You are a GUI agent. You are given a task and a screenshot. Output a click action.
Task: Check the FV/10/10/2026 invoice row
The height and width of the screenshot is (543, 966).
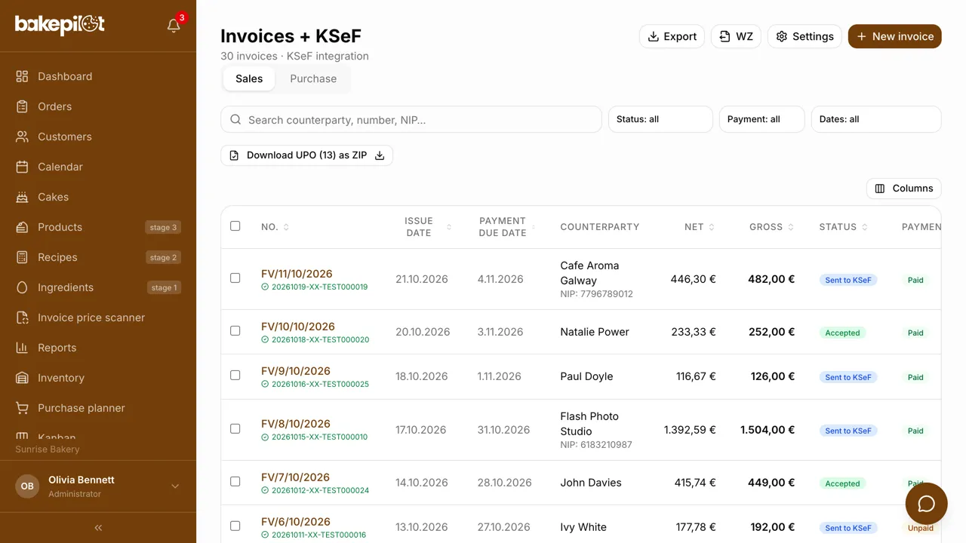click(235, 331)
